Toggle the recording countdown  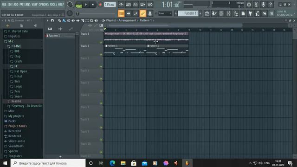coord(136,5)
